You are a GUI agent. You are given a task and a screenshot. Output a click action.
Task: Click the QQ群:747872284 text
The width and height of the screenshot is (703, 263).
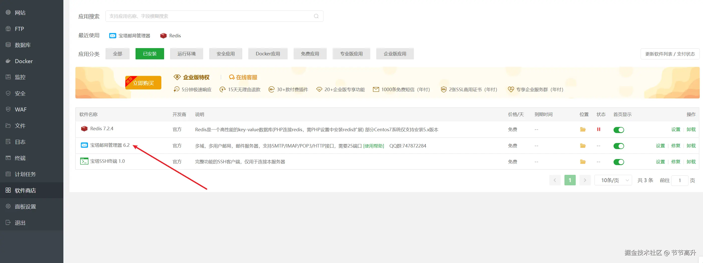pos(408,146)
